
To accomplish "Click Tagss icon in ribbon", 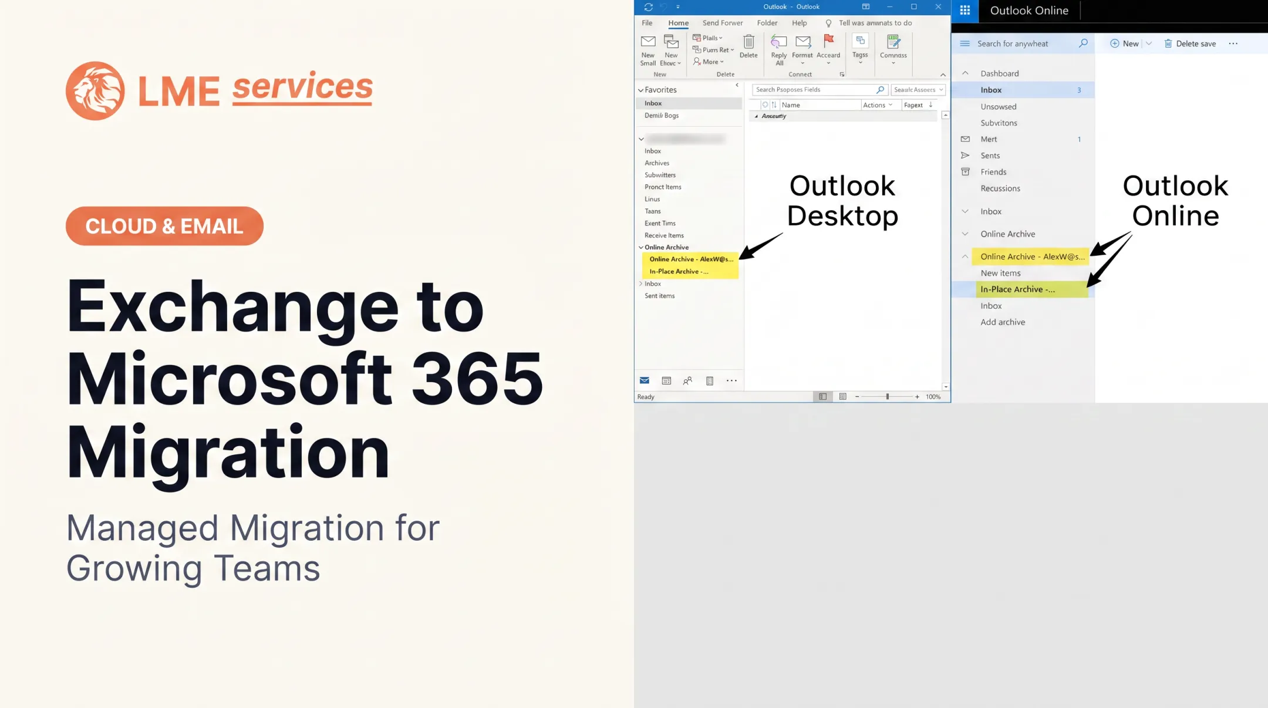I will point(860,41).
